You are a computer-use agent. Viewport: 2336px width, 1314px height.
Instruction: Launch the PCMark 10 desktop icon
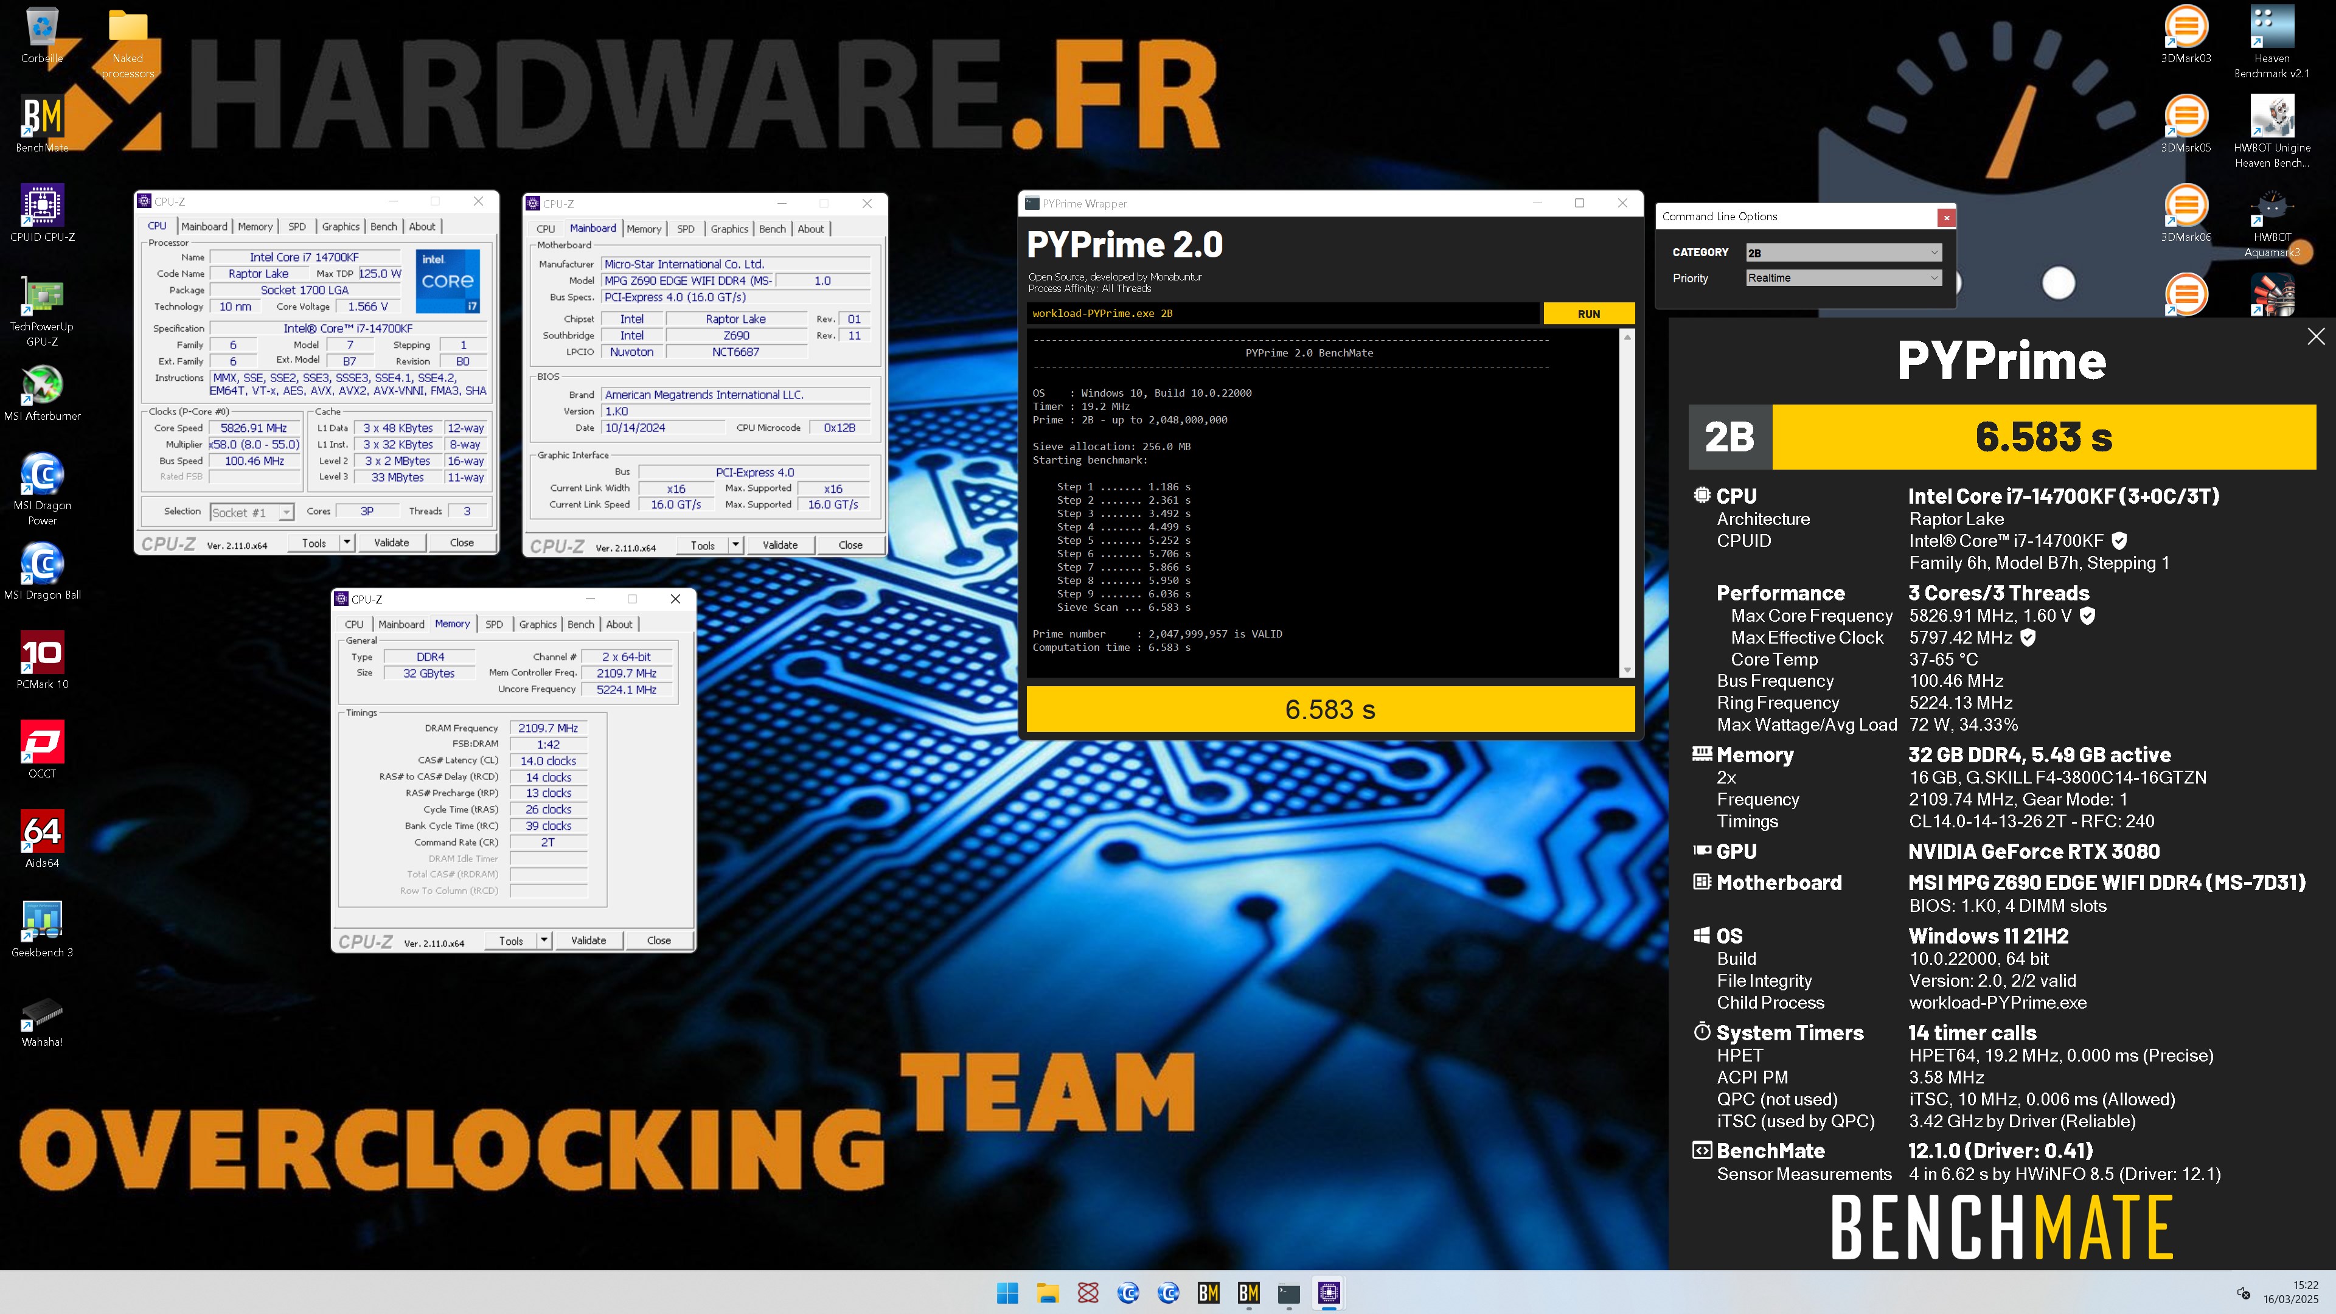coord(42,661)
